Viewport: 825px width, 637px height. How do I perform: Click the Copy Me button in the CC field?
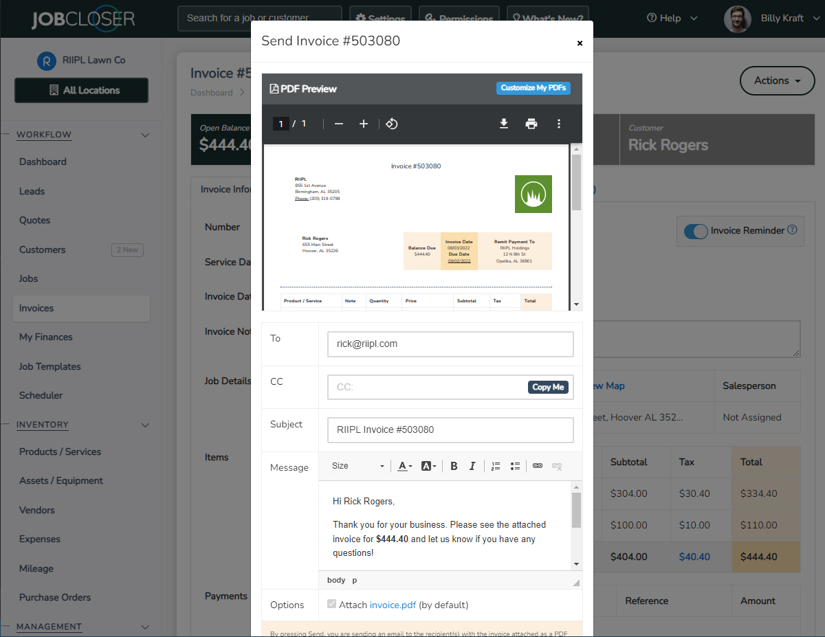(x=548, y=387)
